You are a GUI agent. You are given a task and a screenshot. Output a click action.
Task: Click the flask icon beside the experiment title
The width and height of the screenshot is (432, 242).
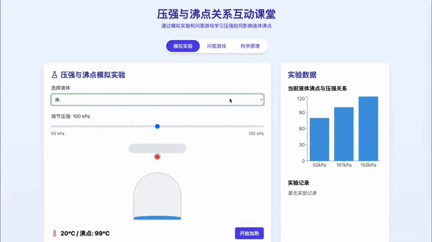pos(54,75)
